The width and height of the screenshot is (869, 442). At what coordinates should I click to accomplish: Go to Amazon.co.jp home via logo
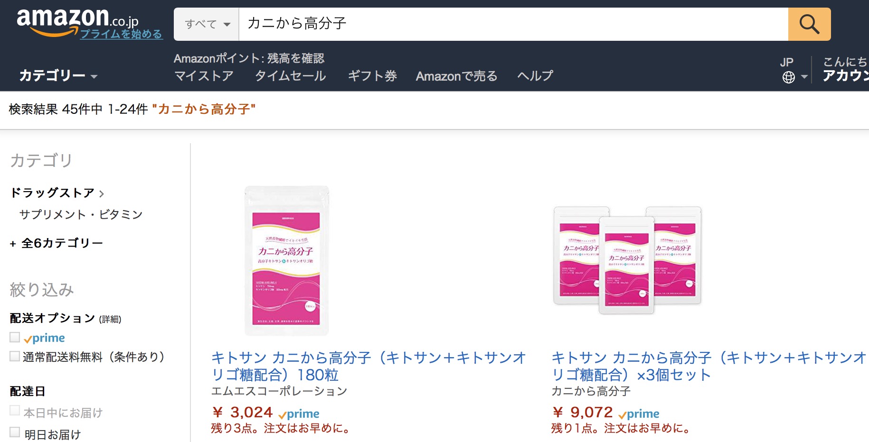coord(77,19)
